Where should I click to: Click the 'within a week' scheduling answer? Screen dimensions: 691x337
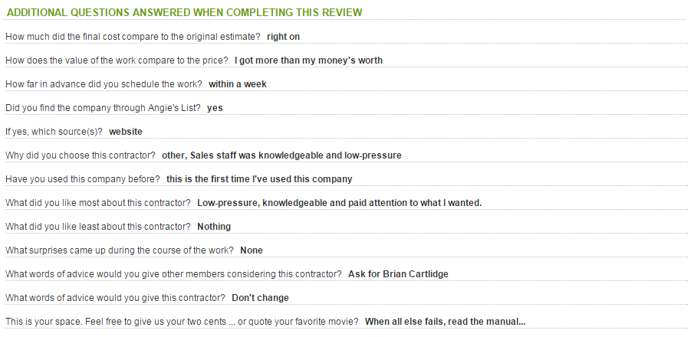[238, 84]
